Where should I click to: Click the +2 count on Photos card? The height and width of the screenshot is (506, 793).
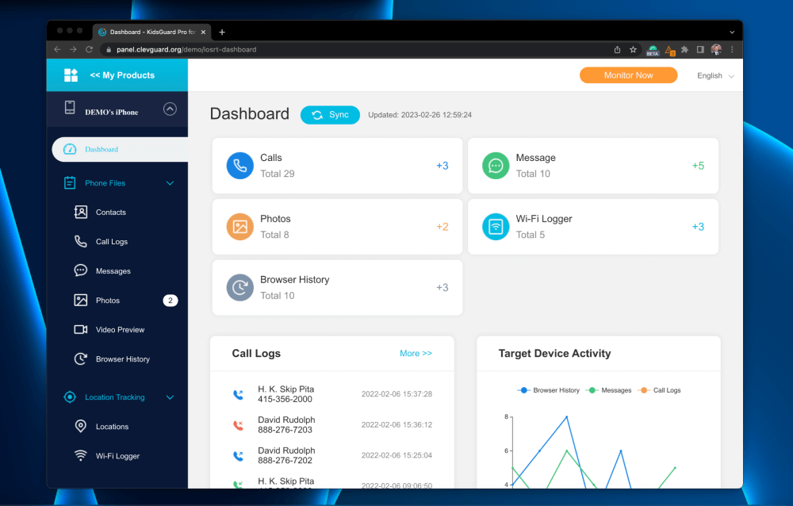pyautogui.click(x=442, y=227)
